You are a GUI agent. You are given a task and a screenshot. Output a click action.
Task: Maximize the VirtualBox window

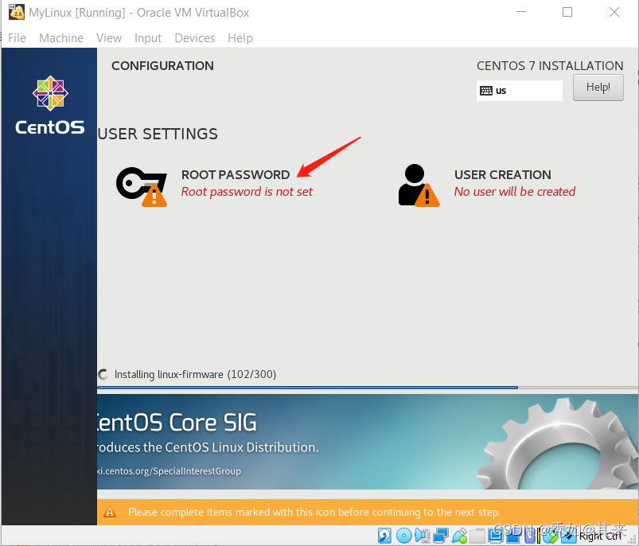[567, 12]
